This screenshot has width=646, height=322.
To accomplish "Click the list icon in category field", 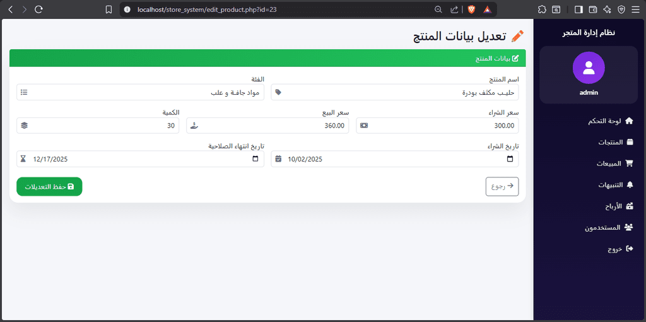I will coord(25,92).
